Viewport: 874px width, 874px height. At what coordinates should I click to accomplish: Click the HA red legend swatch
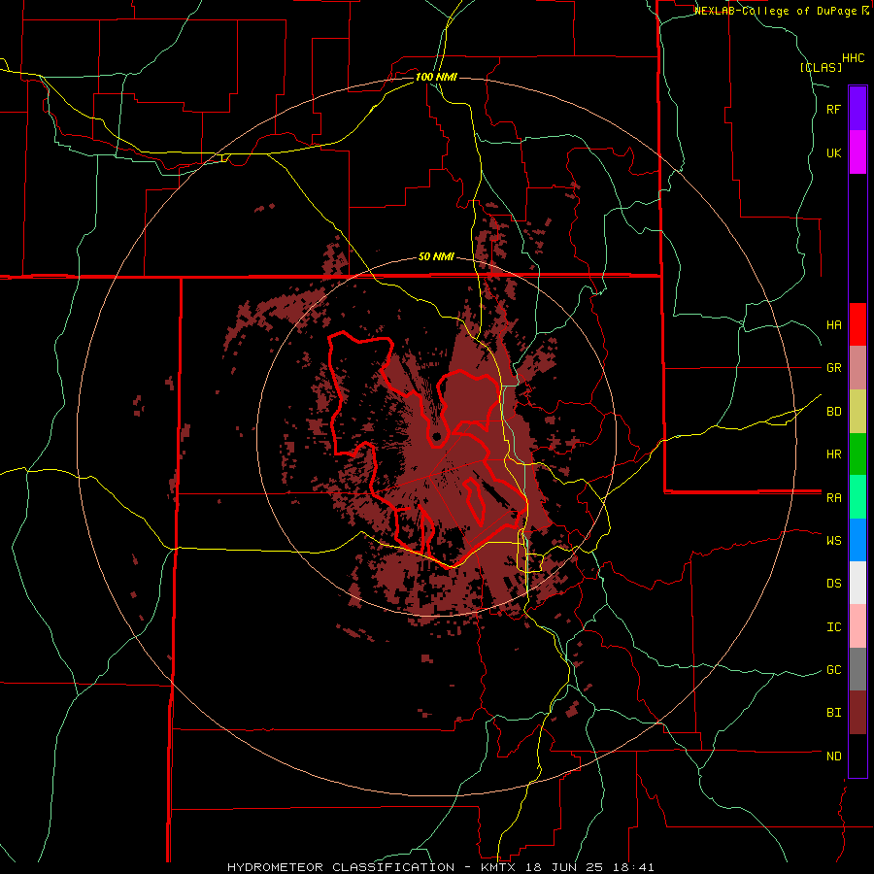pos(857,324)
